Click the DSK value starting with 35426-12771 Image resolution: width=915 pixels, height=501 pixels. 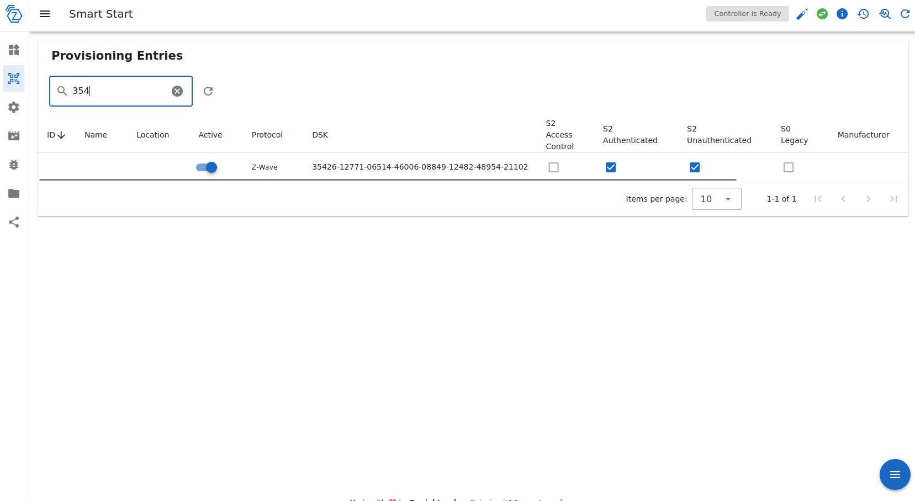tap(420, 167)
